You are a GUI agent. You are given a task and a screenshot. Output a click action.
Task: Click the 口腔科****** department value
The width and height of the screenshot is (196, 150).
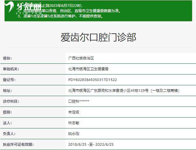[x=79, y=101]
